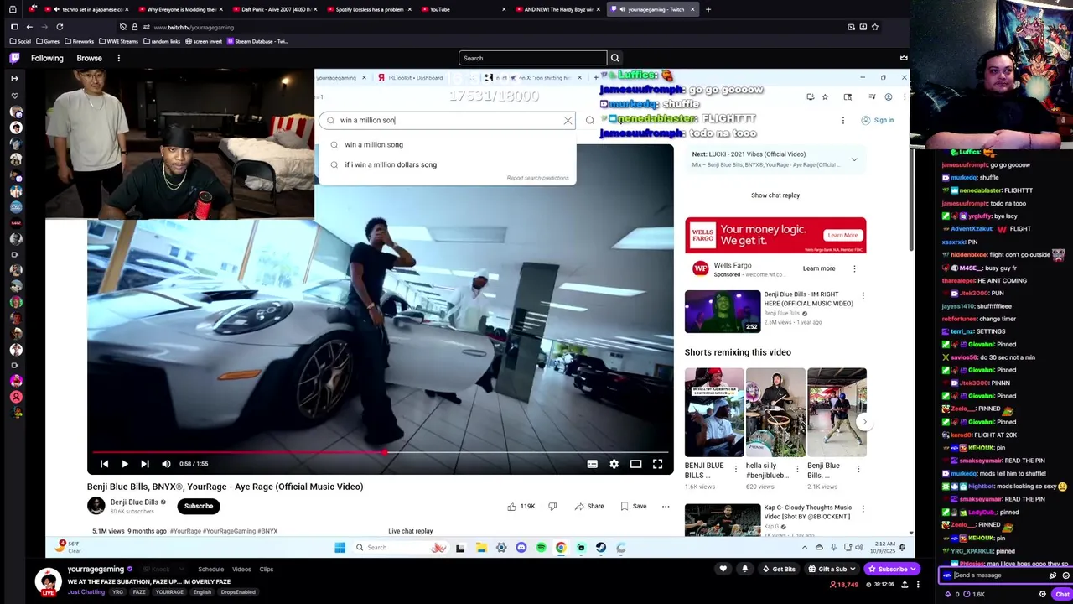Open the Games bookmark folder
Screen dimensions: 1073x604
tap(48, 41)
